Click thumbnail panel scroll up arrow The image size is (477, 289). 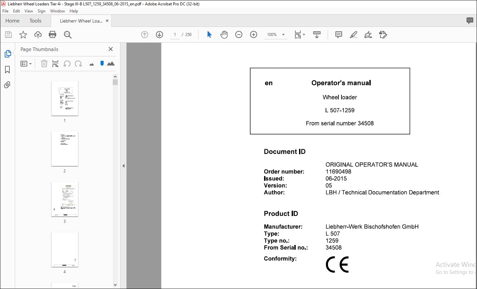pyautogui.click(x=115, y=76)
